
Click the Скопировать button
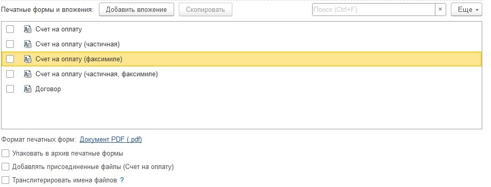[205, 10]
